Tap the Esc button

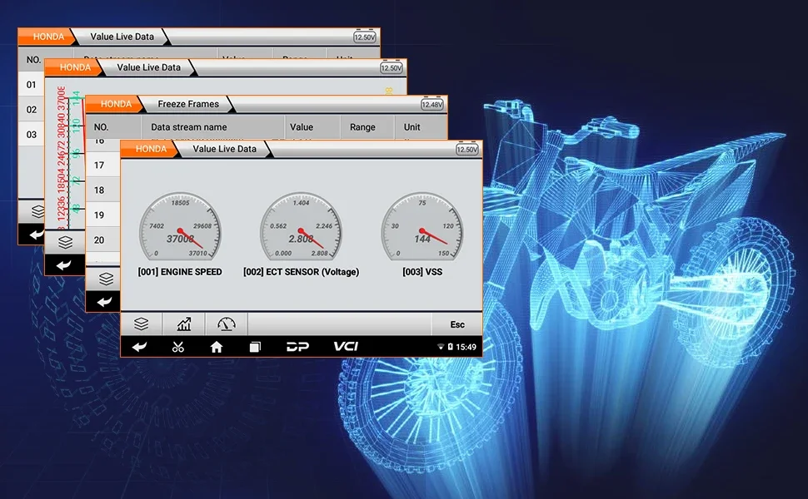pyautogui.click(x=457, y=324)
